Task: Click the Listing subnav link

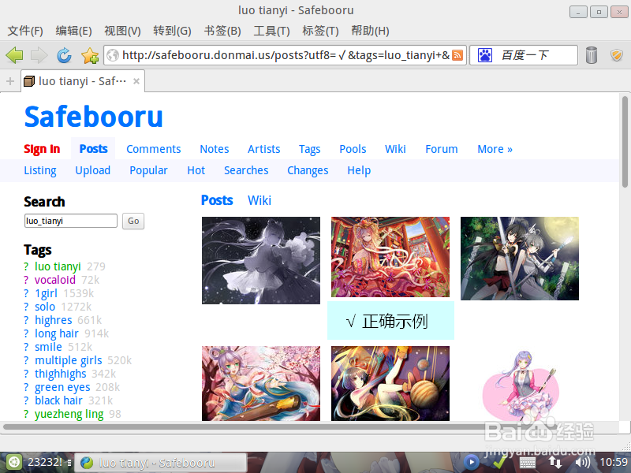Action: (x=40, y=170)
